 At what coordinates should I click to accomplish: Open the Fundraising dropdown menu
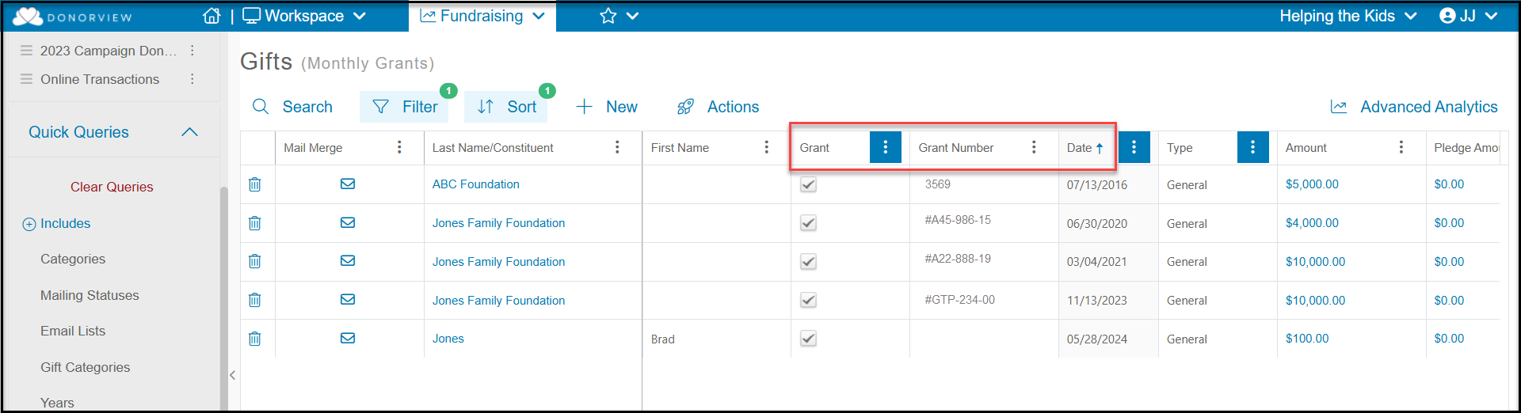482,16
